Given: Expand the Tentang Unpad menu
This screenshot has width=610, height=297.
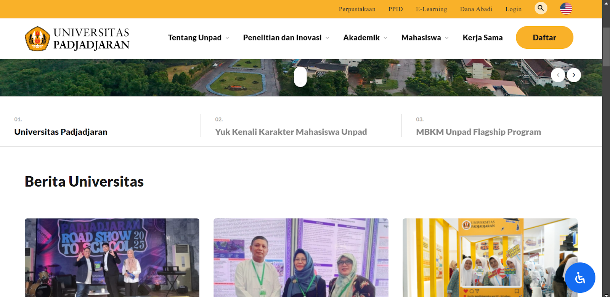Looking at the screenshot, I should click(x=199, y=38).
